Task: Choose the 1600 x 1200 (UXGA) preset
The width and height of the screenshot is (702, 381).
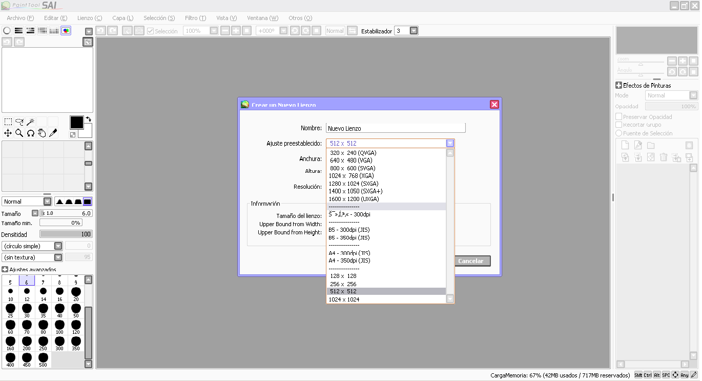Action: (x=386, y=199)
